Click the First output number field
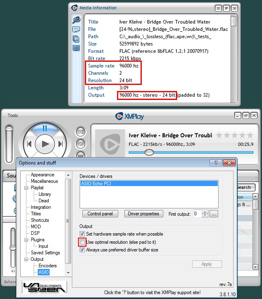This screenshot has height=299, width=262. (197, 214)
